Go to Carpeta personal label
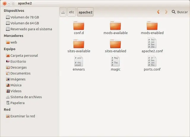The image size is (190, 137). click(24, 56)
